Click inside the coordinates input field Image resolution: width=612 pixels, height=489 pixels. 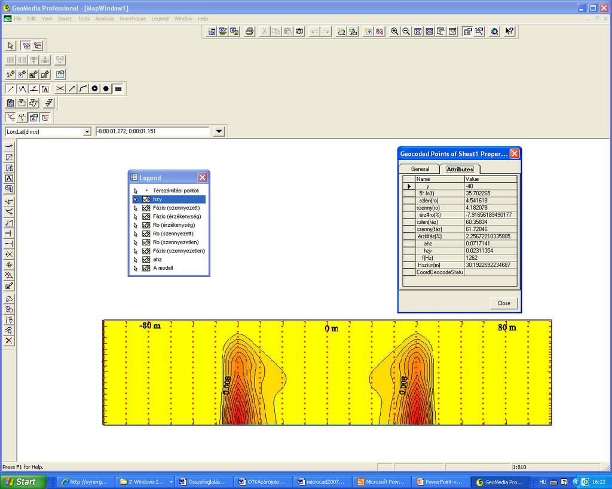point(152,131)
